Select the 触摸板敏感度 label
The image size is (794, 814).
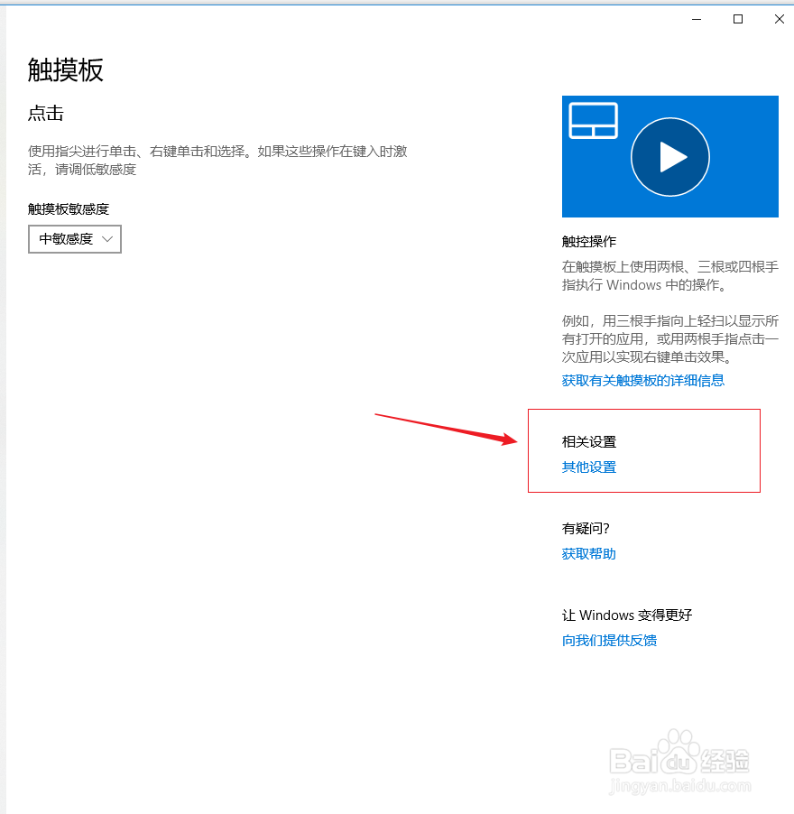[x=68, y=208]
